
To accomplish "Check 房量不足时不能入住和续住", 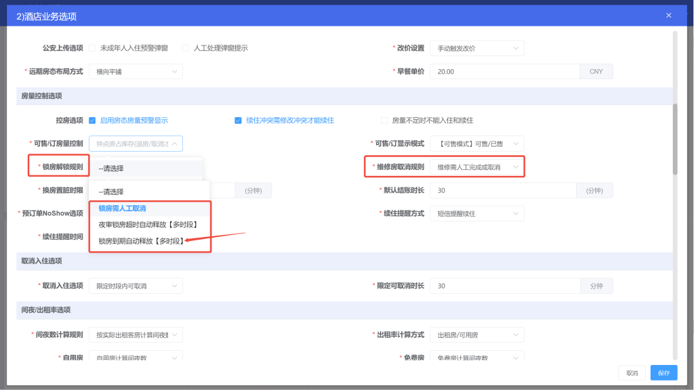I will click(384, 119).
